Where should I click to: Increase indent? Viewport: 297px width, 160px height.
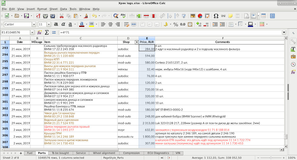pyautogui.click(x=215, y=24)
